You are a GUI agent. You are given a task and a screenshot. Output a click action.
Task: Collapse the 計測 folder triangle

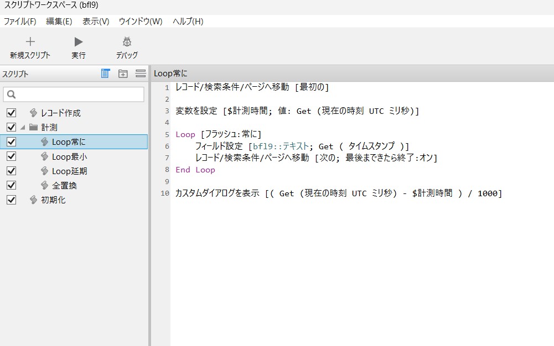23,127
